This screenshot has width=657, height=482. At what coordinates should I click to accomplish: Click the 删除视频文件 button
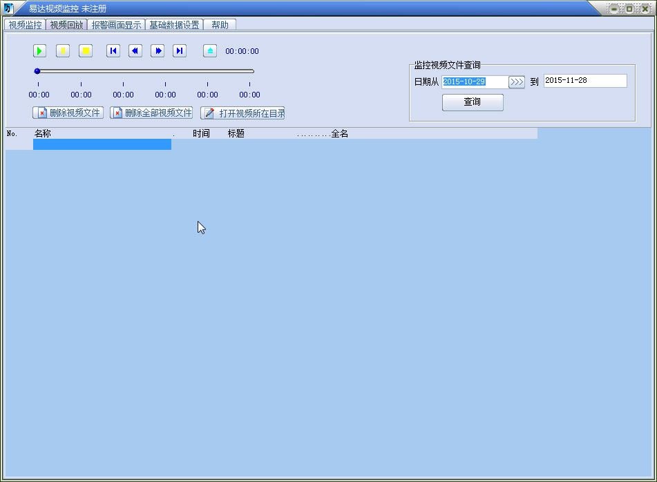coord(68,113)
